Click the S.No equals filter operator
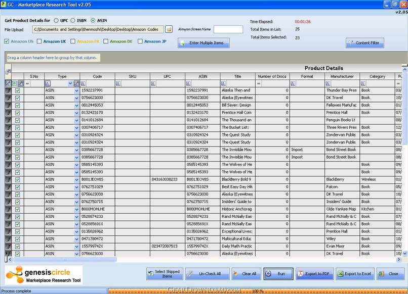408x294 pixels. (27, 84)
